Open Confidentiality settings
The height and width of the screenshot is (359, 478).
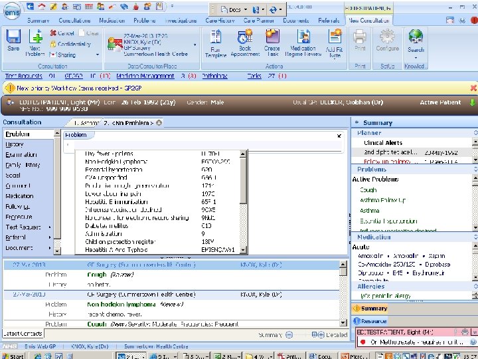[70, 44]
